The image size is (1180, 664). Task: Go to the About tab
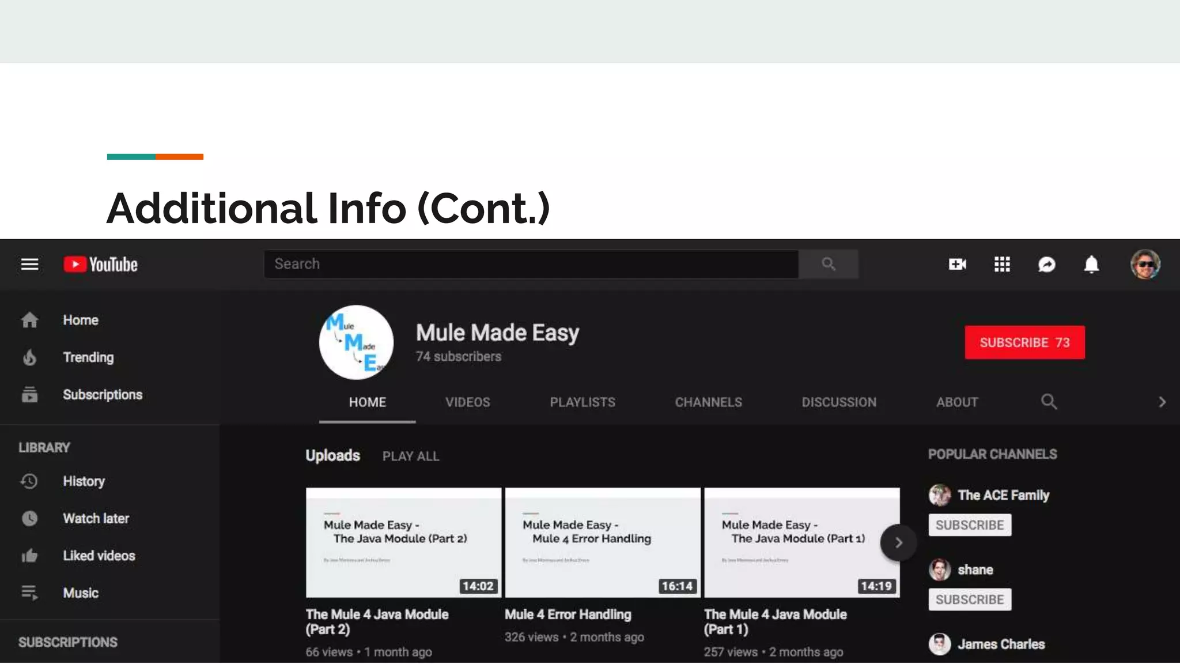[x=956, y=402]
